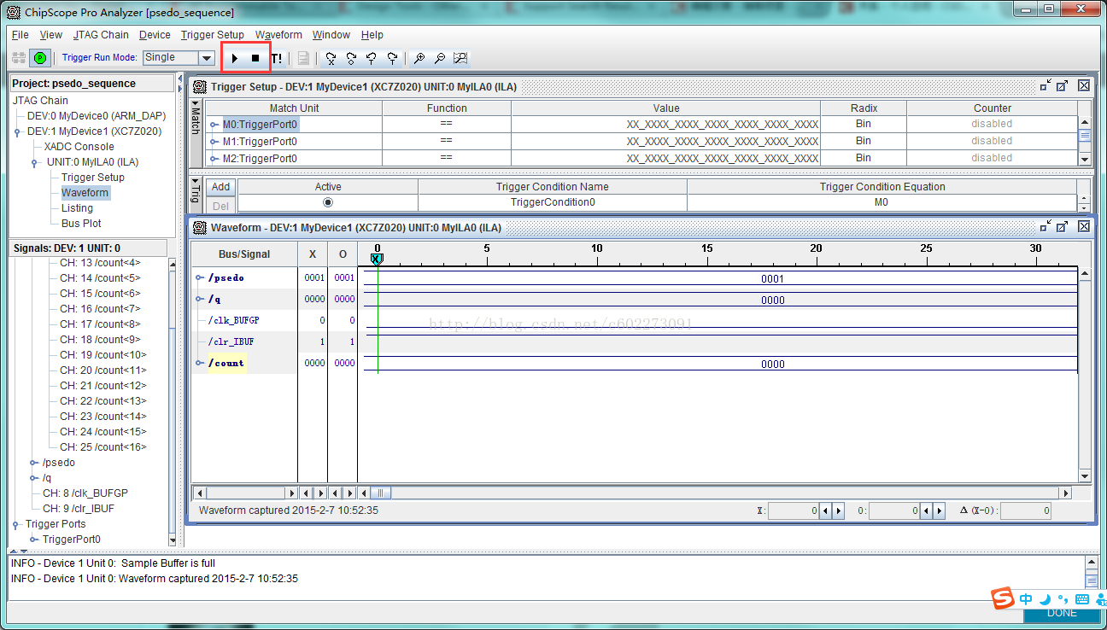Click the Go To O Cursor icon
Screen dimensions: 1107x630
point(351,59)
